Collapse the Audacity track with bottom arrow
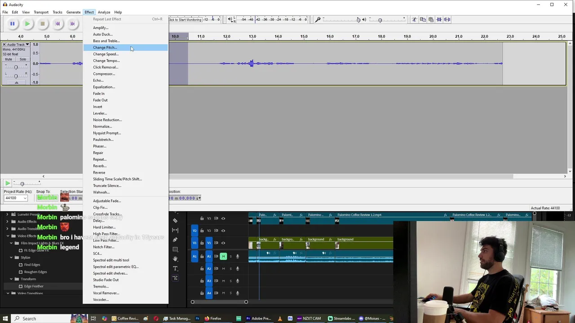Viewport: 575px width, 323px height. (x=17, y=82)
